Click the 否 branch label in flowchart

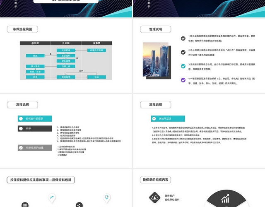(x=77, y=58)
